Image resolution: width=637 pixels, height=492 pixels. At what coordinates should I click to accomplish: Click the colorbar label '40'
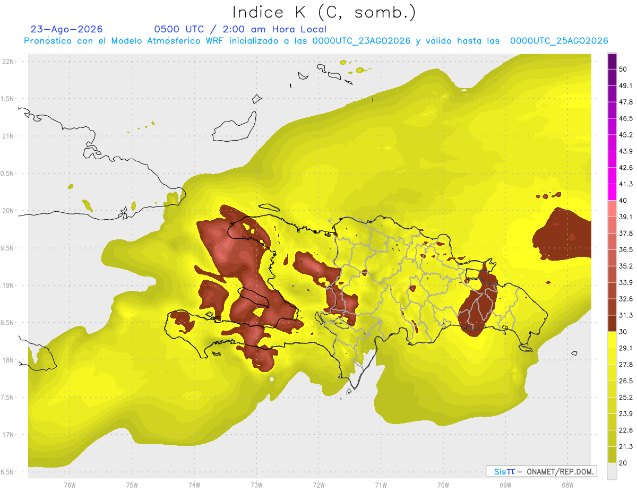623,201
